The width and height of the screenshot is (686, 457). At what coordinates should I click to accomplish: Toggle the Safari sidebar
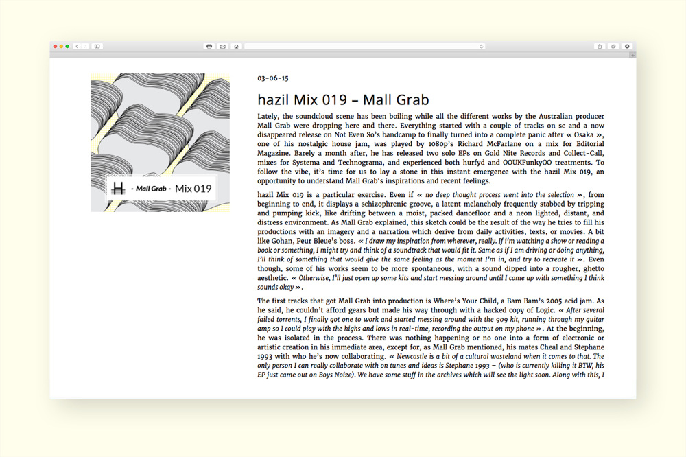point(97,47)
